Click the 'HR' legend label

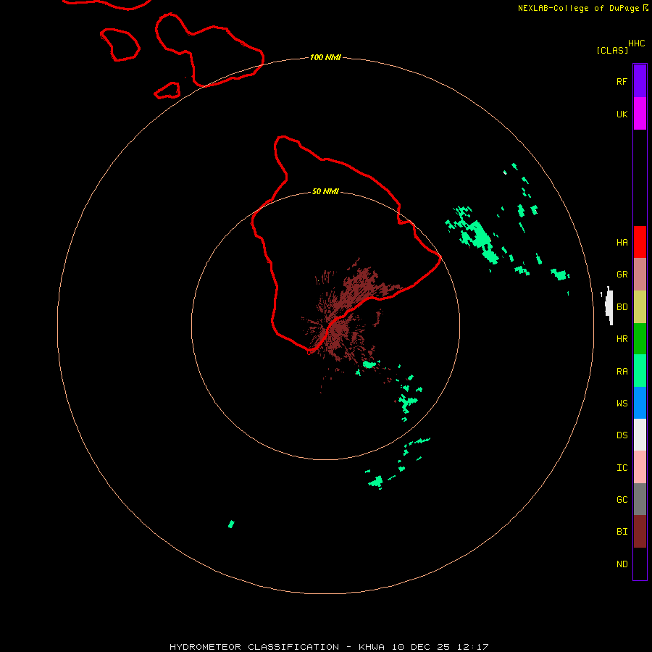pyautogui.click(x=622, y=339)
